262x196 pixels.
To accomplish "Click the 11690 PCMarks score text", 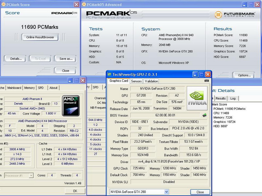I will (x=40, y=27).
